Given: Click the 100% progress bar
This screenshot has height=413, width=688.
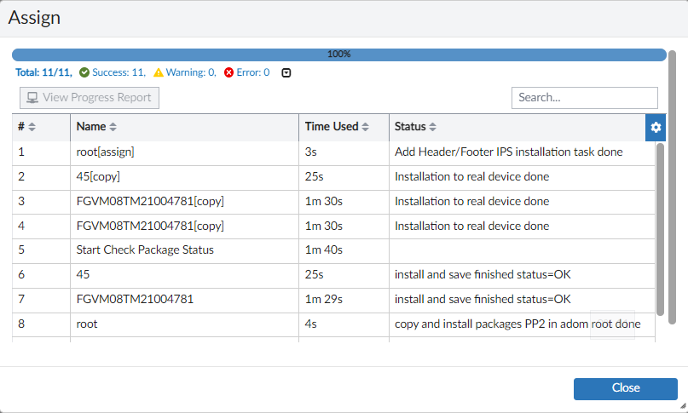Looking at the screenshot, I should (x=339, y=54).
